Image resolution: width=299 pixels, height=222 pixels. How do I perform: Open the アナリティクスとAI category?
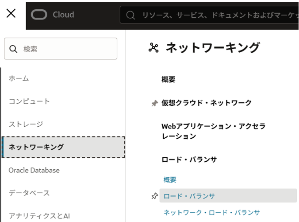pos(39,216)
